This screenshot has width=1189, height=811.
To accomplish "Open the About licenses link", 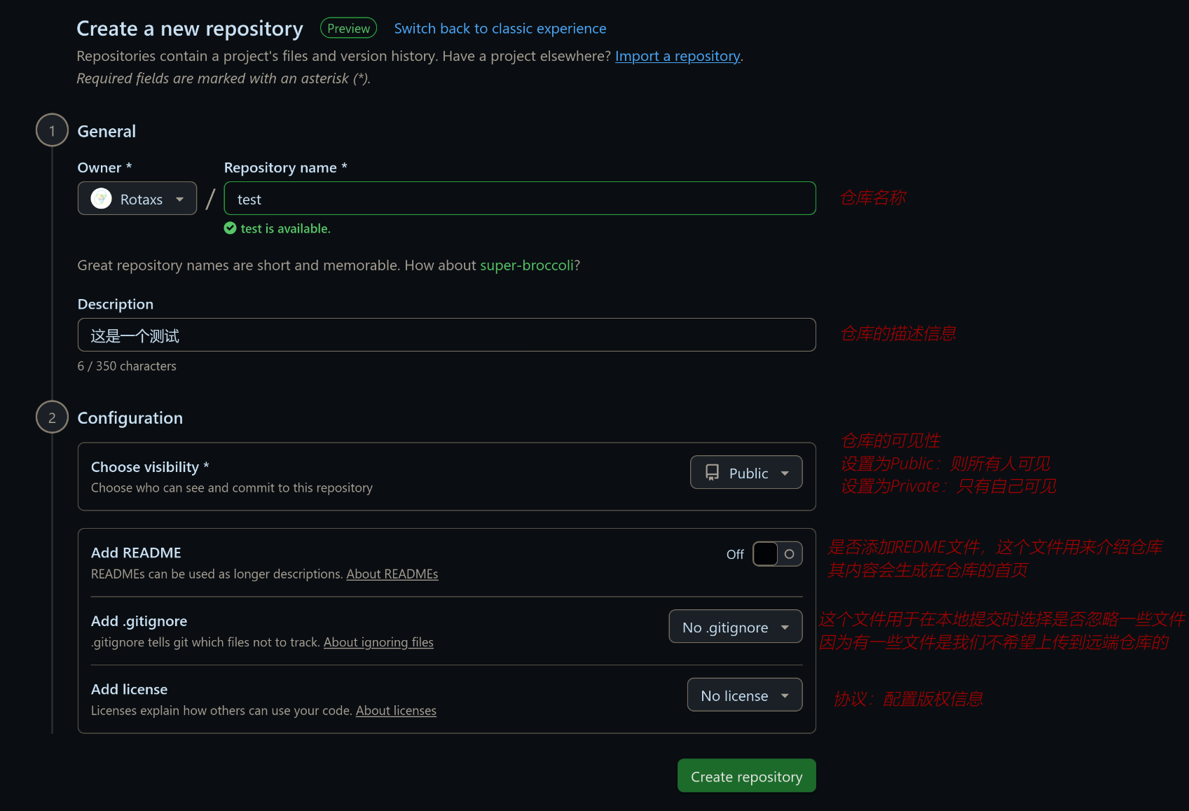I will point(396,711).
